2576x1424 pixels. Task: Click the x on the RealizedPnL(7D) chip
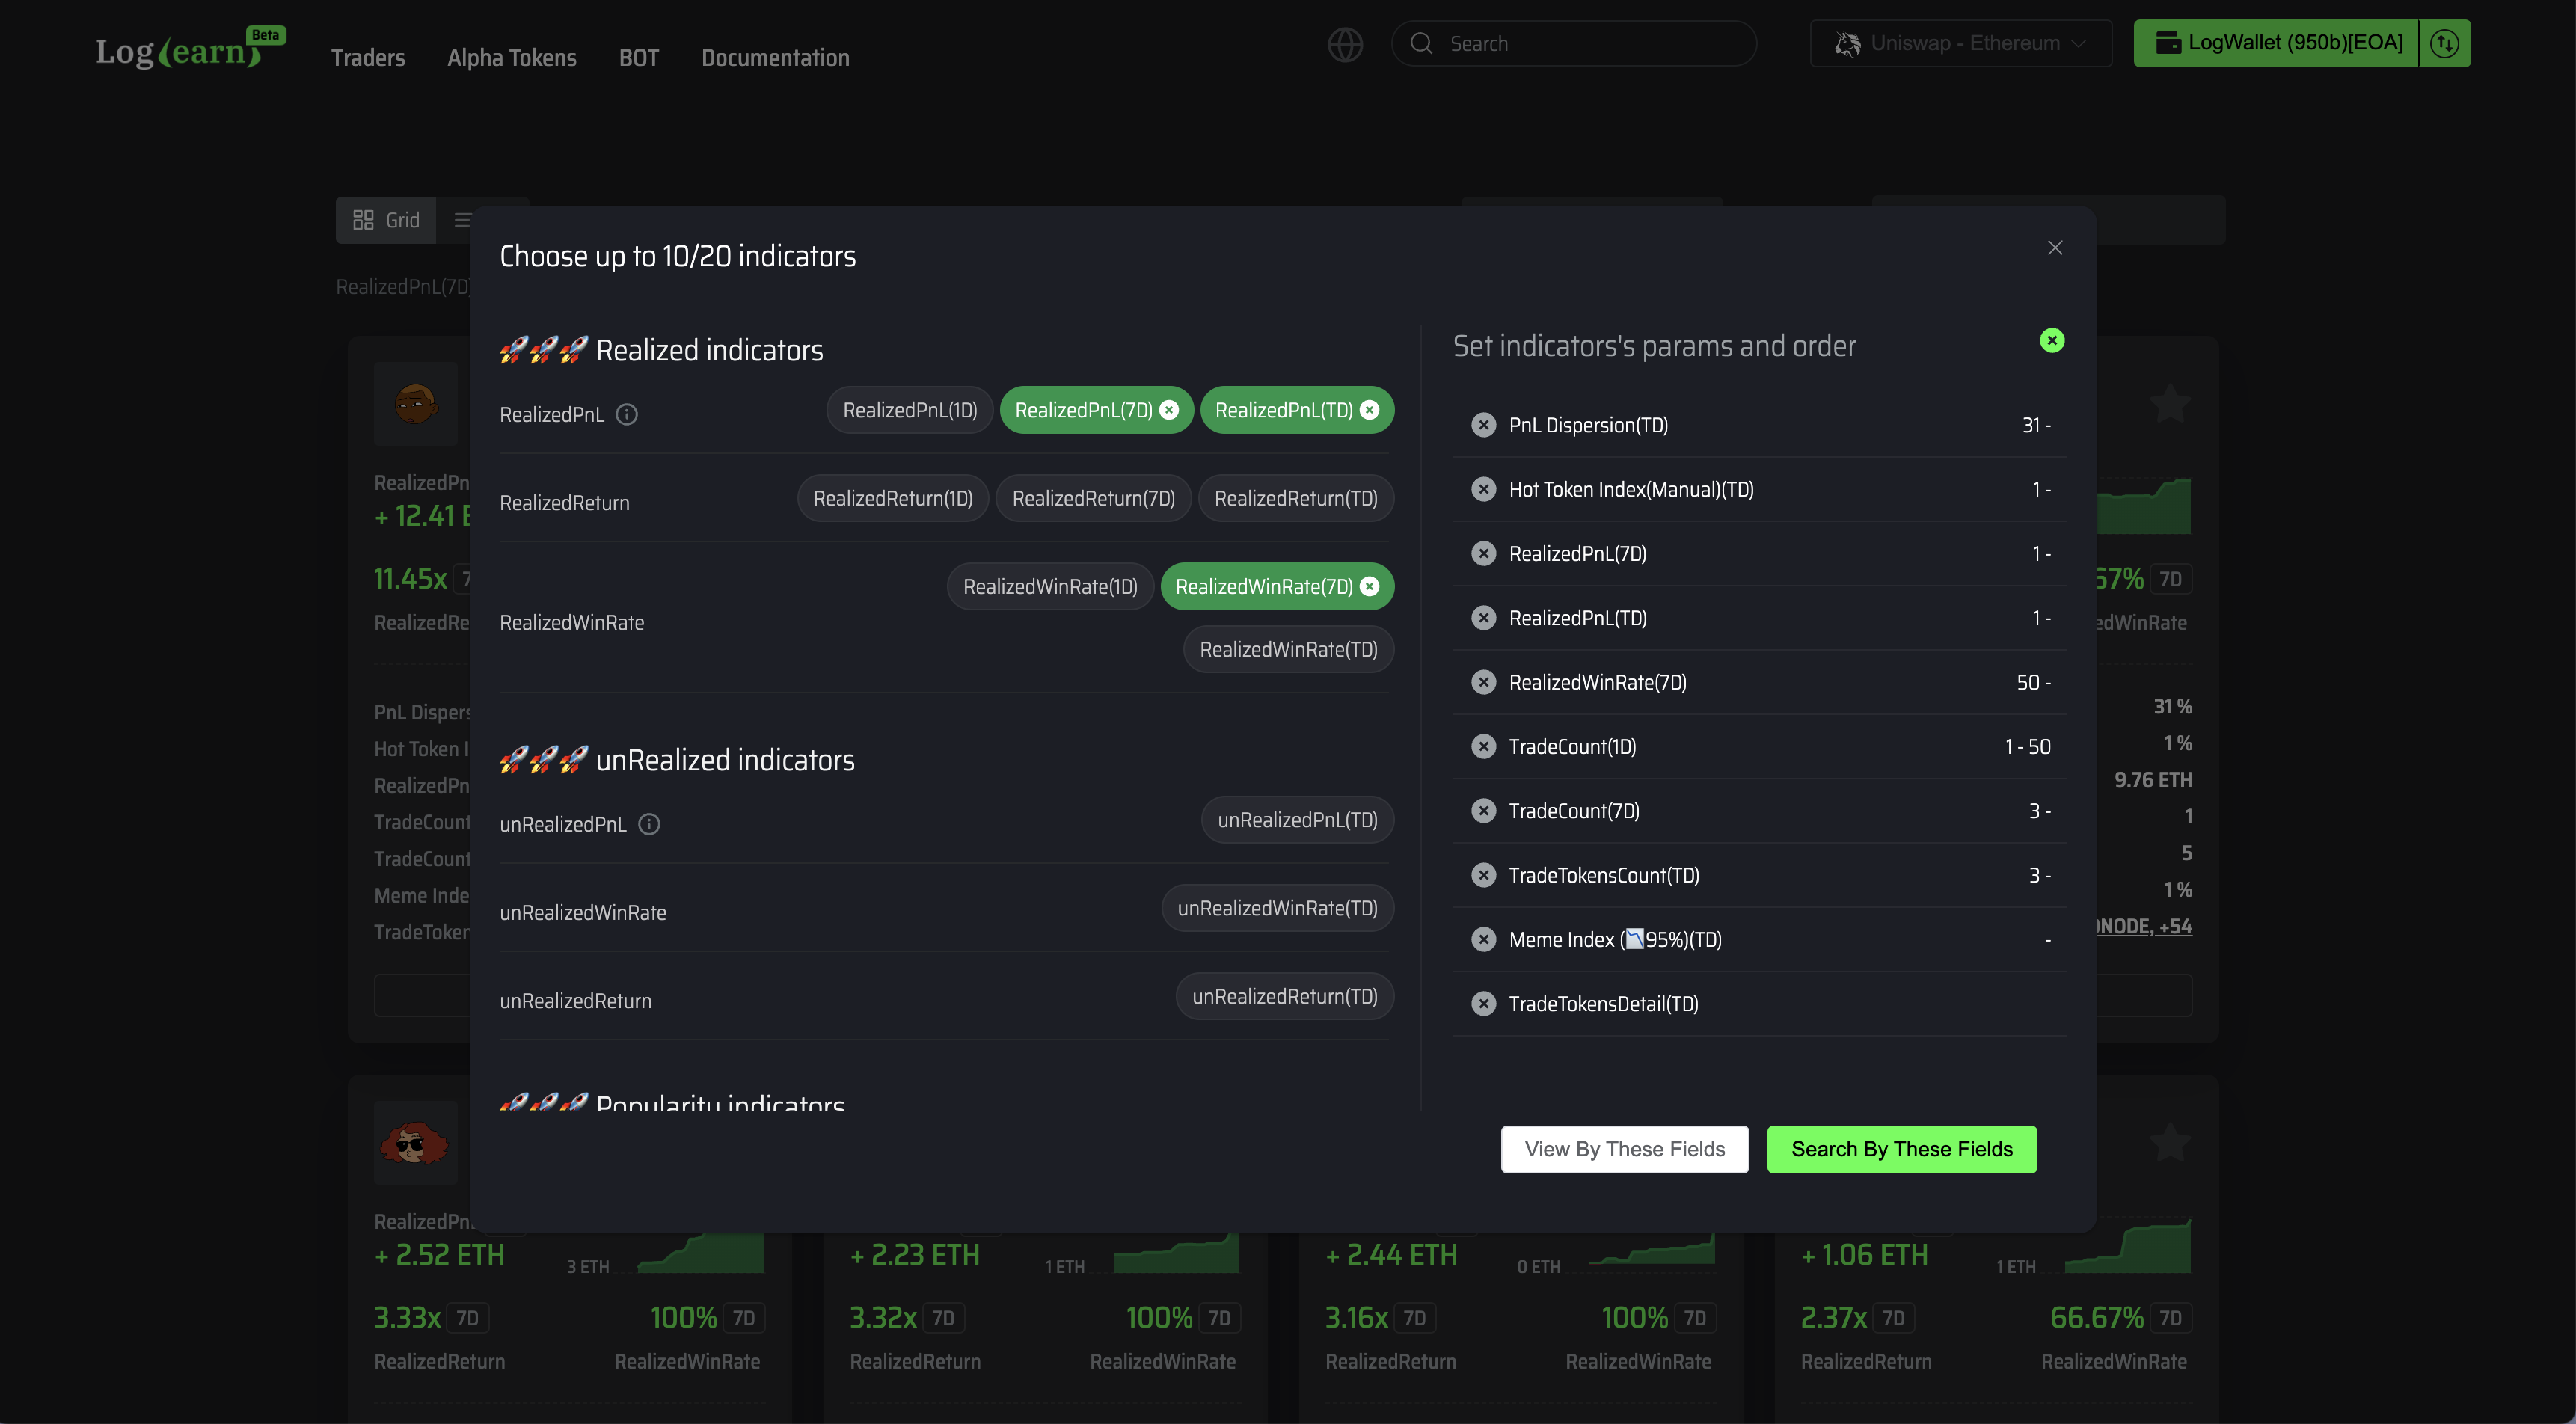click(x=1169, y=410)
